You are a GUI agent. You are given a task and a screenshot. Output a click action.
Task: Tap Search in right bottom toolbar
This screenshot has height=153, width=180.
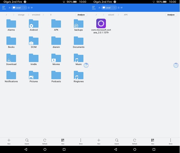click(x=117, y=141)
